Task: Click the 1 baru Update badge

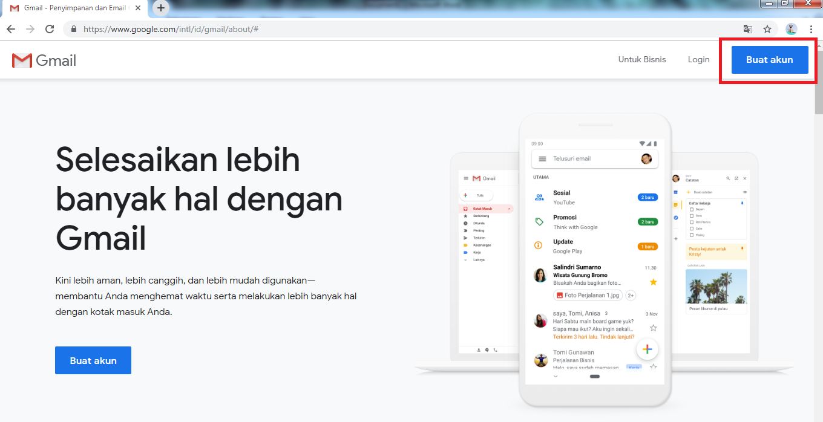Action: click(648, 247)
